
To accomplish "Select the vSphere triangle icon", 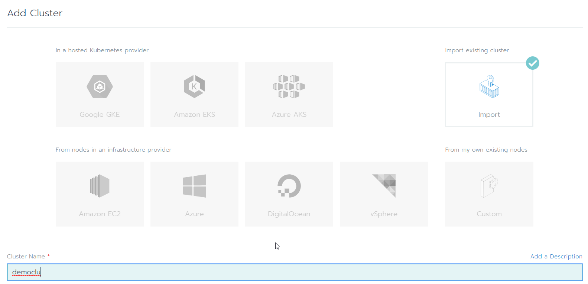I will tap(384, 186).
